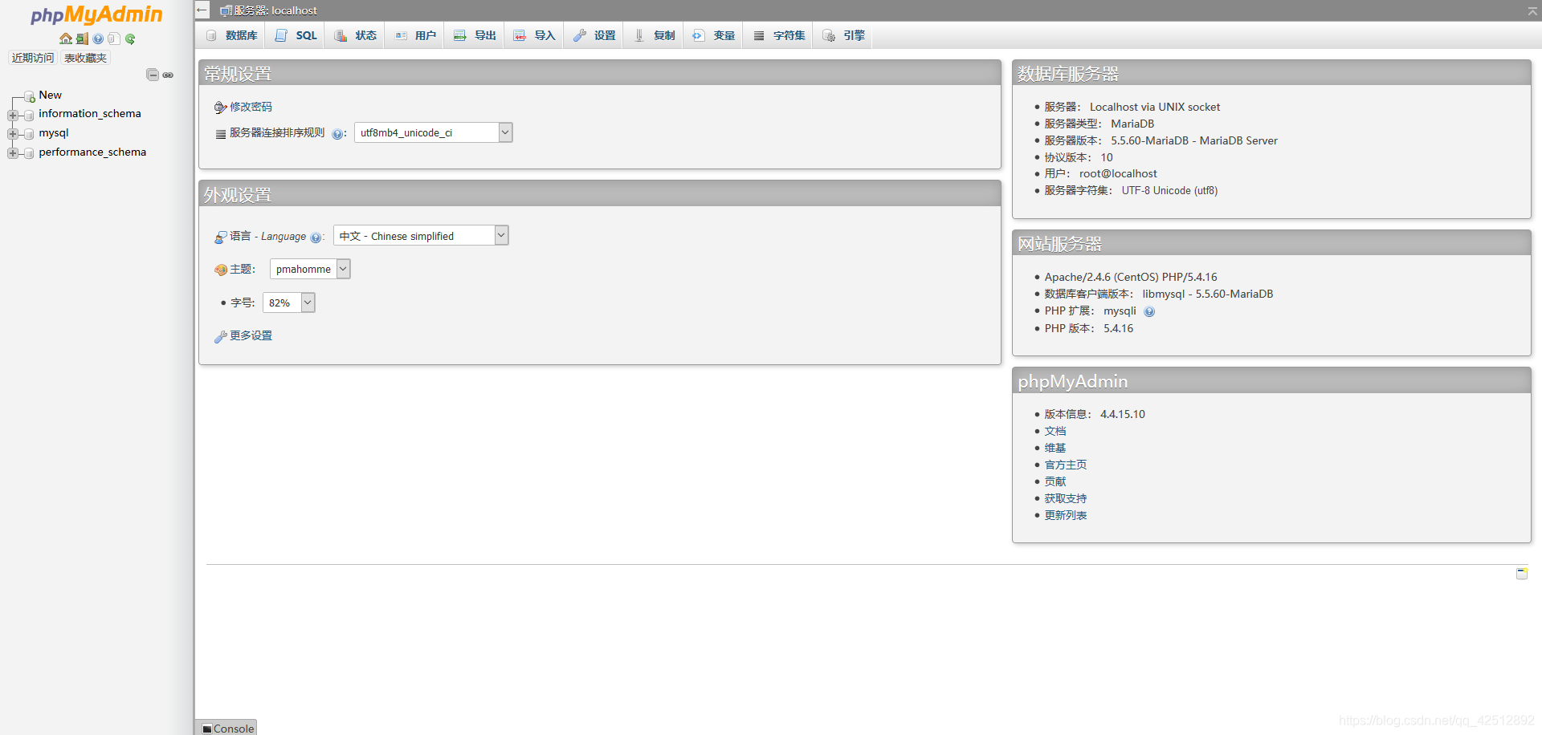1542x735 pixels.
Task: Click the New database icon in tree
Action: click(30, 96)
